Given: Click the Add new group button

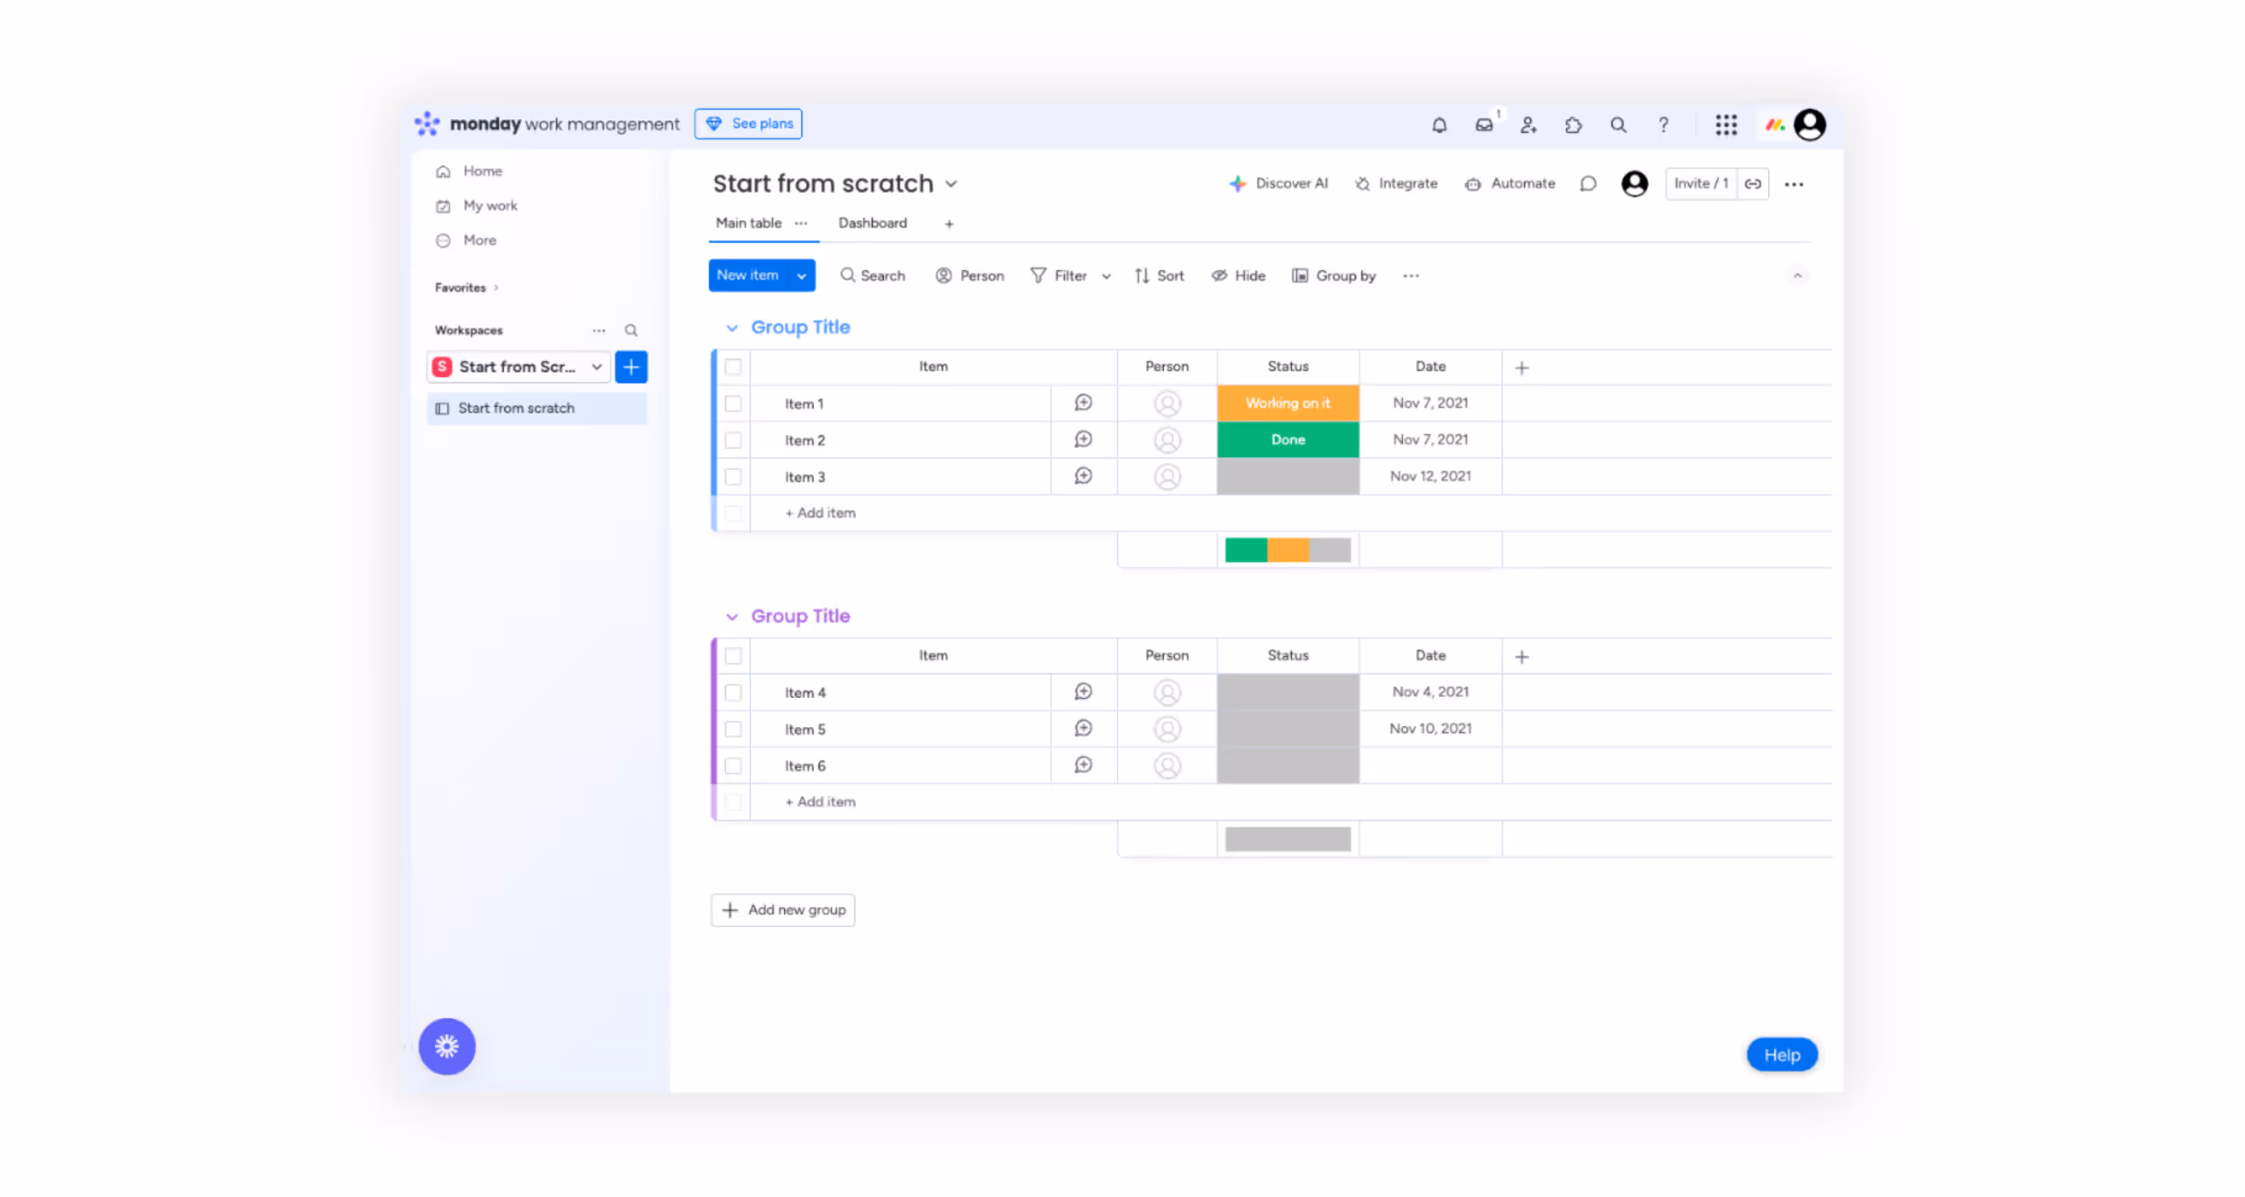Looking at the screenshot, I should coord(782,910).
